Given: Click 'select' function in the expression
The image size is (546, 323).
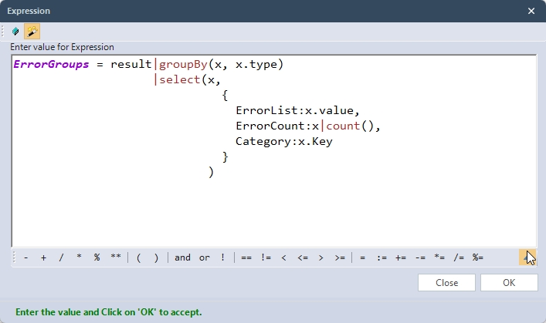Looking at the screenshot, I should (180, 79).
